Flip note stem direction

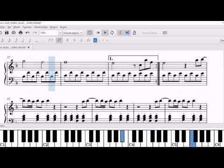coord(88,41)
